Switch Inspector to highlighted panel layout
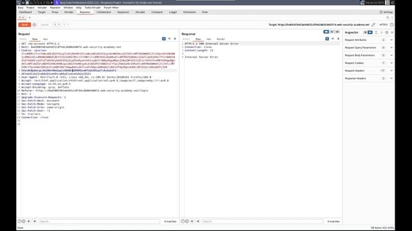 370,33
